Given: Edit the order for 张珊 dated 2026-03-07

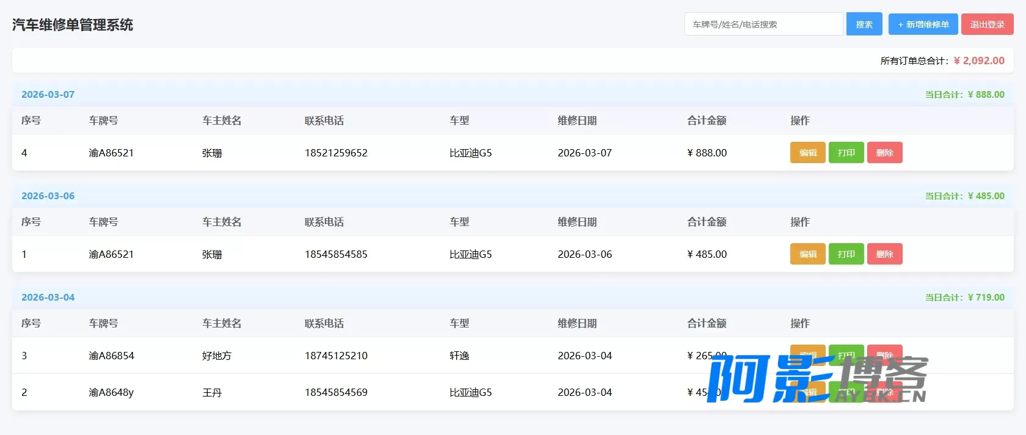Looking at the screenshot, I should (x=807, y=153).
